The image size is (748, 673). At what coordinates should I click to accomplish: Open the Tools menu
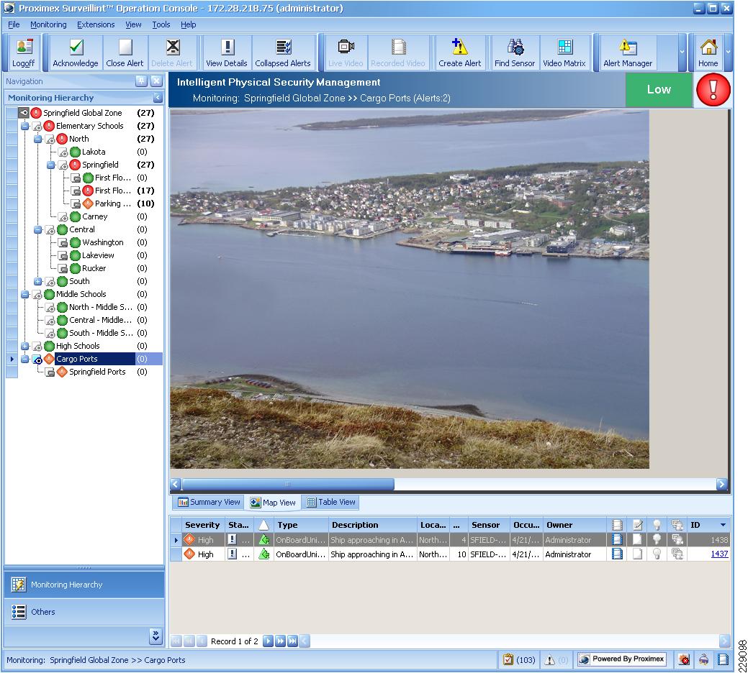coord(161,24)
